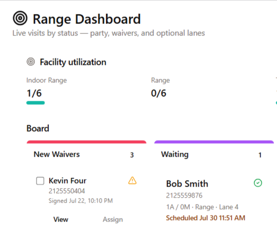Open Kevin Four's waiver with View

(61, 220)
